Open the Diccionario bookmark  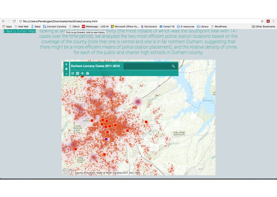point(149,26)
